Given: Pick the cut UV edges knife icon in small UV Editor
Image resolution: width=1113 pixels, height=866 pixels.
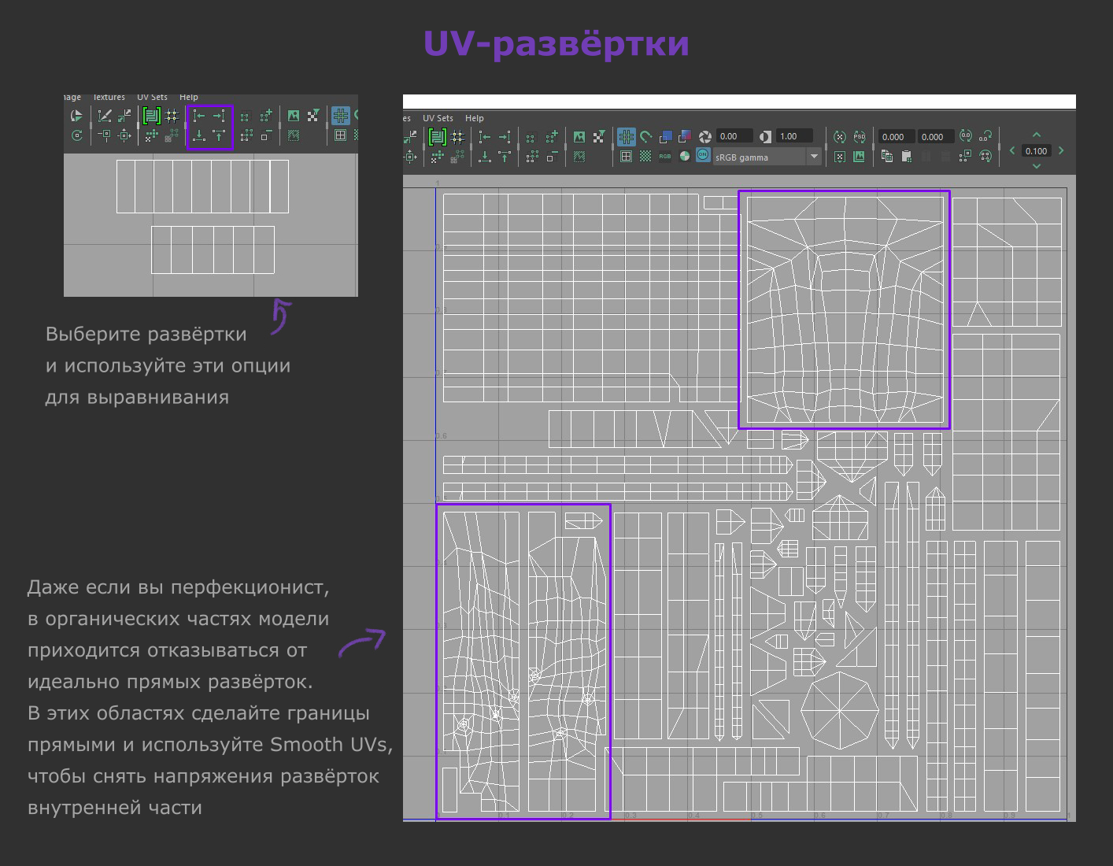Looking at the screenshot, I should pos(104,117).
